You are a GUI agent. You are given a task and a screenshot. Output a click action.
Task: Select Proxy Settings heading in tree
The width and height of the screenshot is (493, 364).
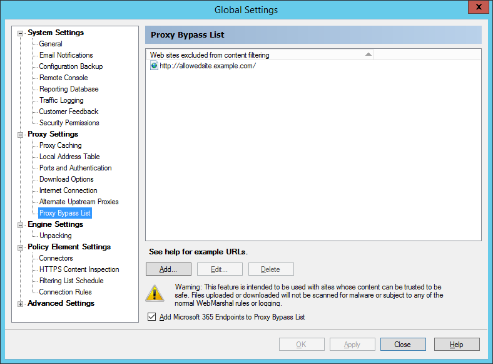click(53, 134)
